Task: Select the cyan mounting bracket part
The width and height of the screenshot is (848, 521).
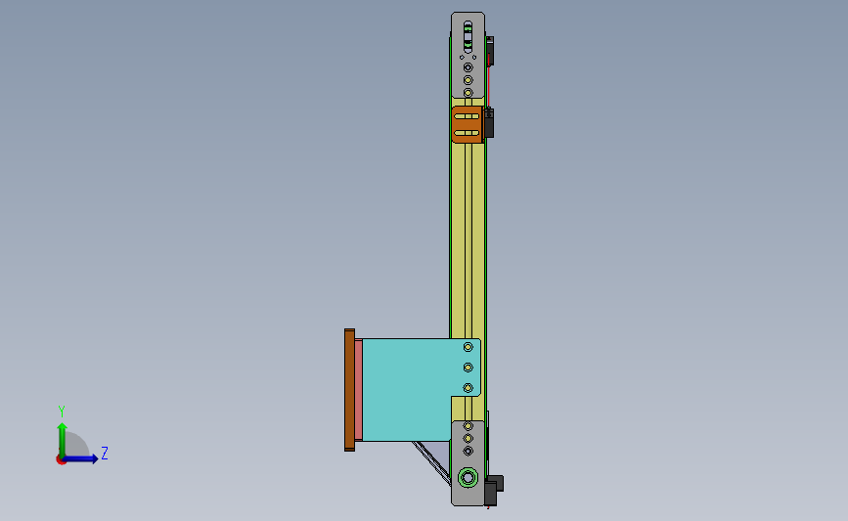Action: (x=414, y=390)
